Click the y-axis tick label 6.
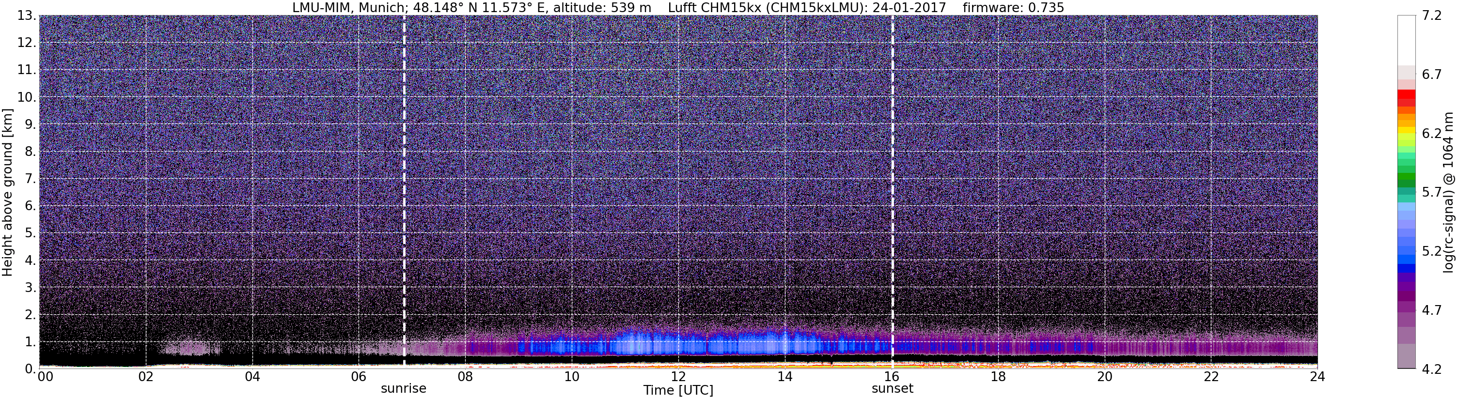This screenshot has height=400, width=1458. (x=31, y=206)
